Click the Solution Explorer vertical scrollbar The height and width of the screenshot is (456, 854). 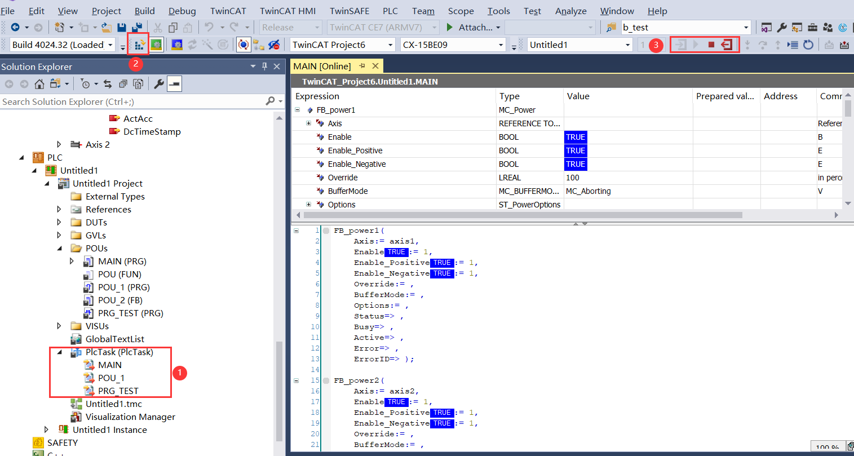coord(279,392)
